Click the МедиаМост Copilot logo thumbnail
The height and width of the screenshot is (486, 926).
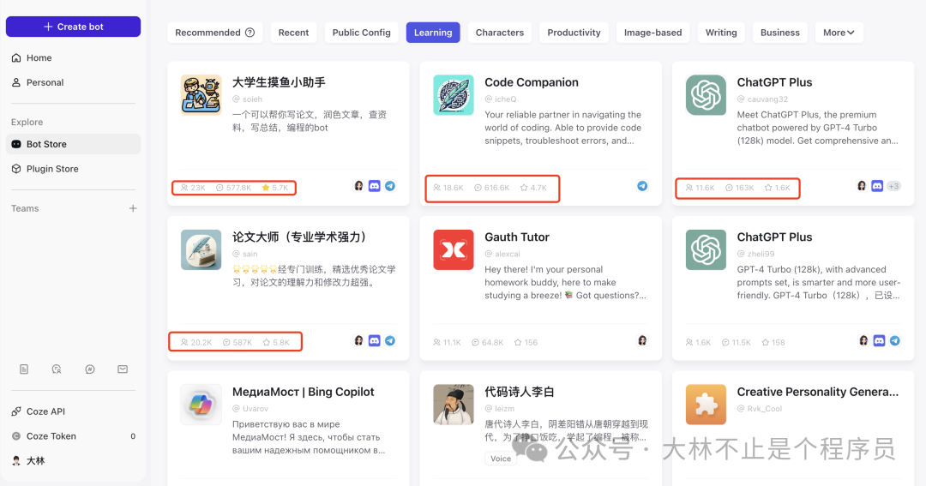[201, 405]
